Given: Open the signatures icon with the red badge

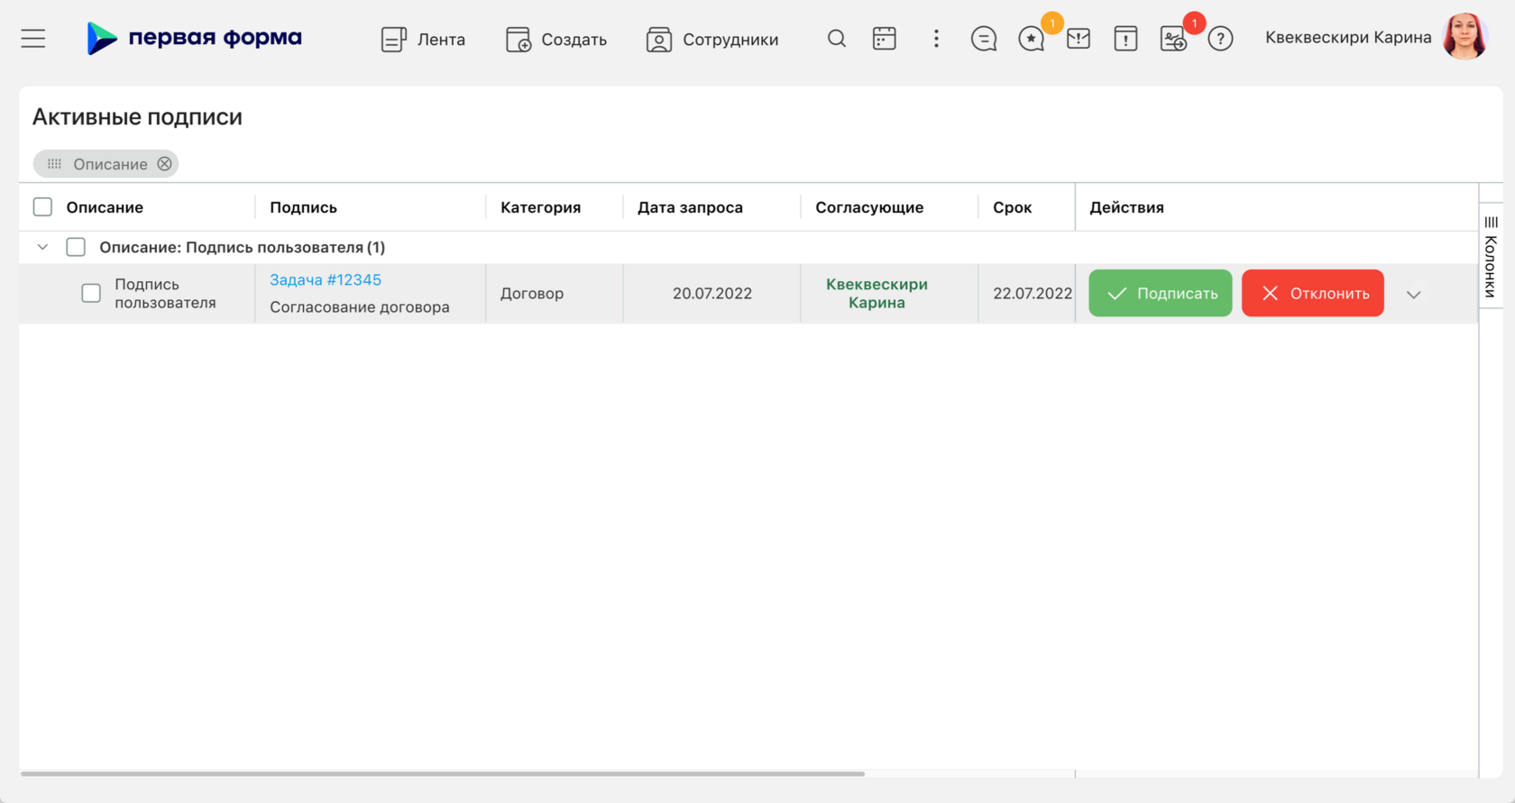Looking at the screenshot, I should [1173, 39].
